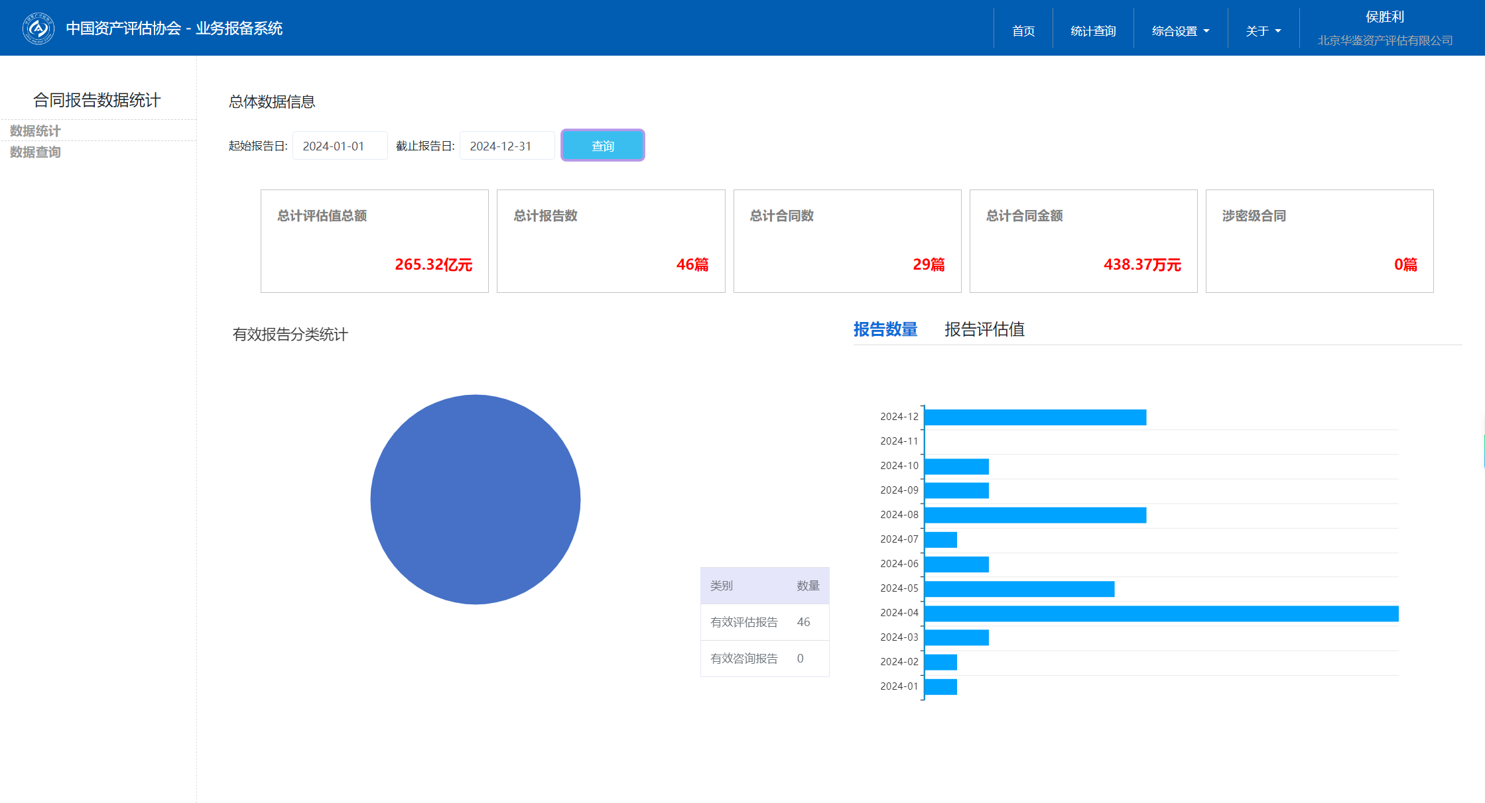Screen dimensions: 1485x803
Task: Switch to 报告数量 tab
Action: coord(885,329)
